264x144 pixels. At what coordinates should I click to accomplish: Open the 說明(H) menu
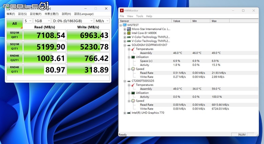[66, 14]
